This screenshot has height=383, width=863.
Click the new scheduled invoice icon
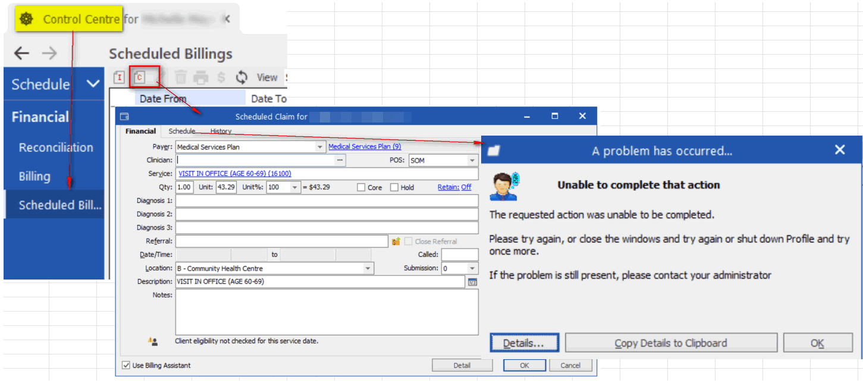click(119, 77)
